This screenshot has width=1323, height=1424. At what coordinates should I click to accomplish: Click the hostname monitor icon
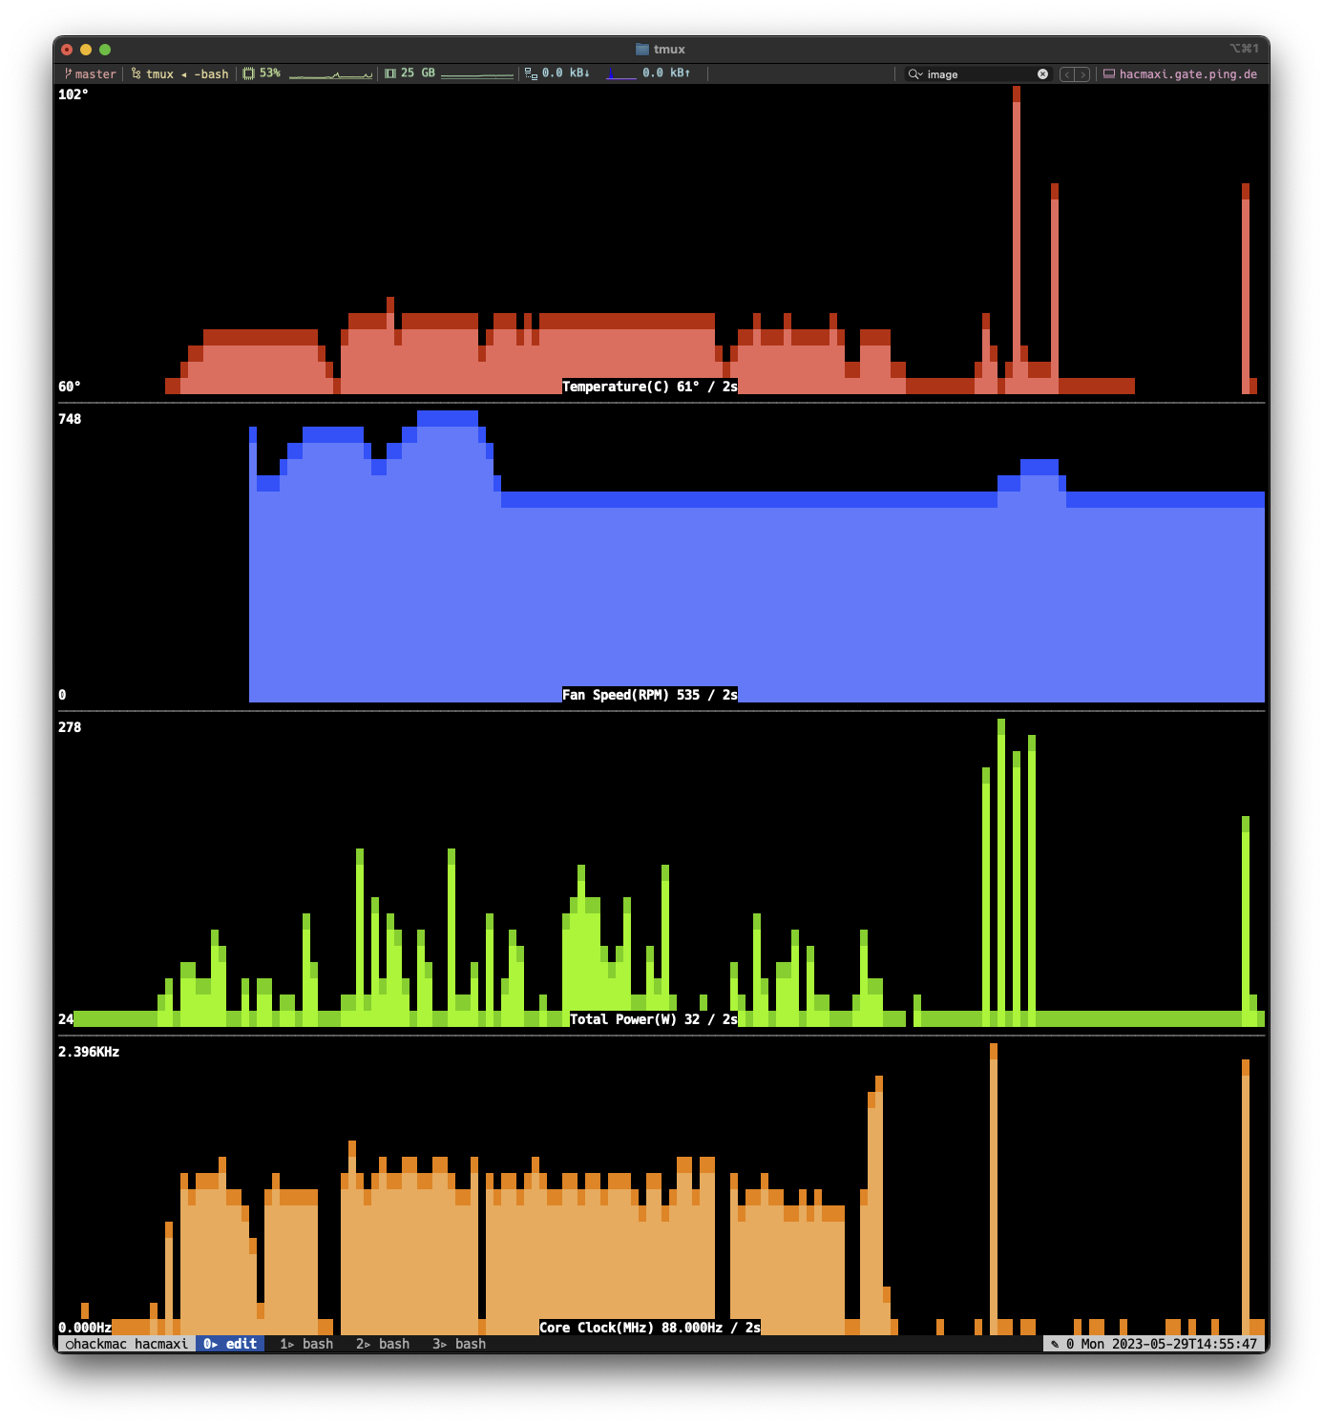pos(1109,73)
